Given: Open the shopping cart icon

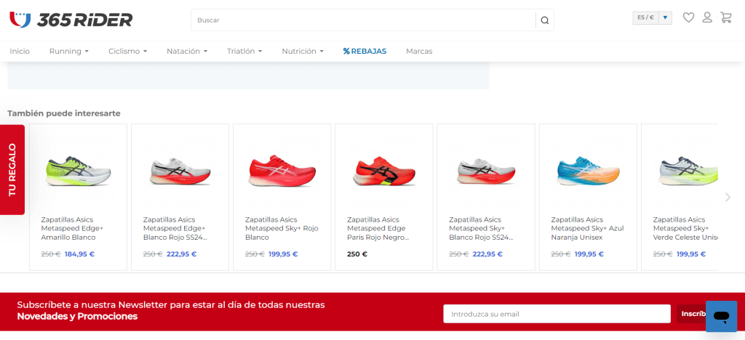Looking at the screenshot, I should [726, 17].
